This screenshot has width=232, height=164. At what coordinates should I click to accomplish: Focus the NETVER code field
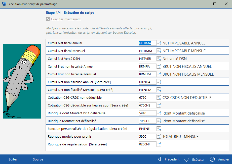[147, 59]
